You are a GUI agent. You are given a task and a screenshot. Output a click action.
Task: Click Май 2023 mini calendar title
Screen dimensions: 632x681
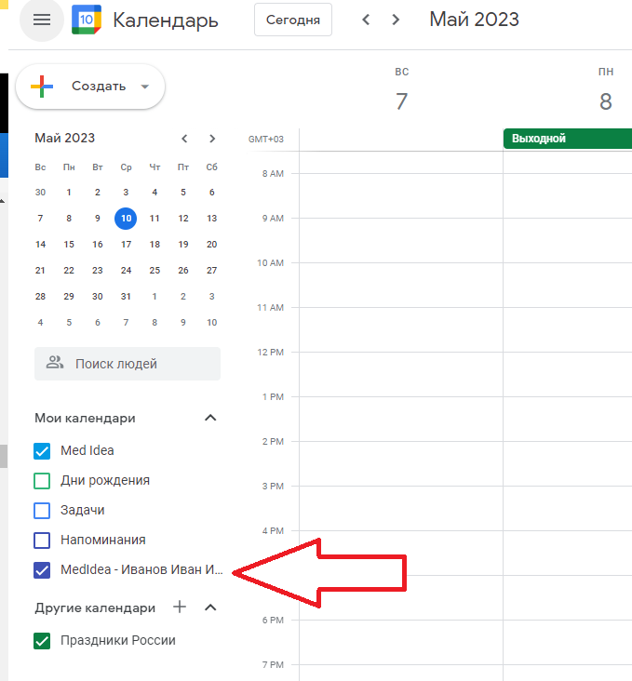(x=65, y=138)
